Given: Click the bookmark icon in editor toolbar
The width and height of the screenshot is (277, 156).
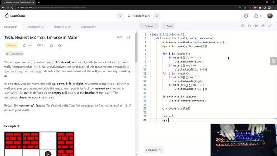Looking at the screenshot, I should 242,26.
